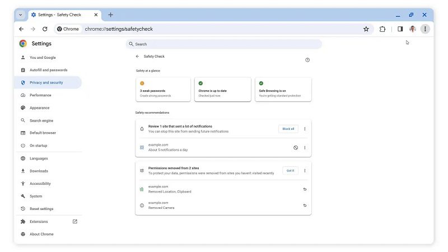Open more options for Permissions removed header
The width and height of the screenshot is (448, 252).
pyautogui.click(x=305, y=171)
